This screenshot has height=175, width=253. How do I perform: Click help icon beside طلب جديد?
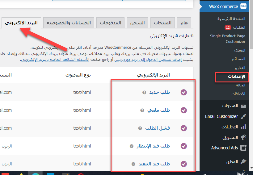[x=144, y=92]
